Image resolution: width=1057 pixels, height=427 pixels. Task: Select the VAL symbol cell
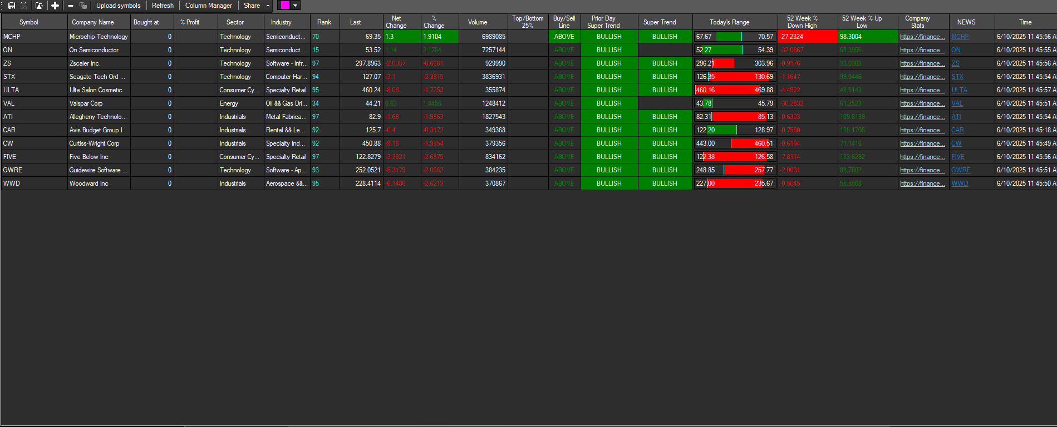point(34,103)
